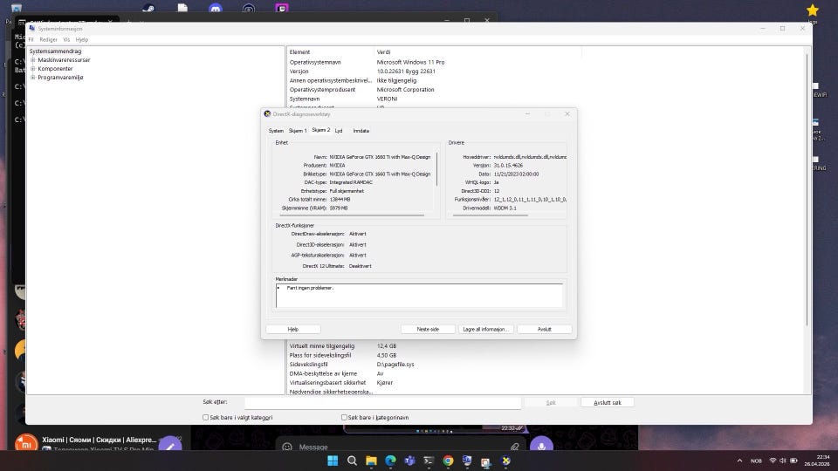Viewport: 838px width, 471px height.
Task: Click the Hjelp button in DirectX dialog
Action: point(293,330)
